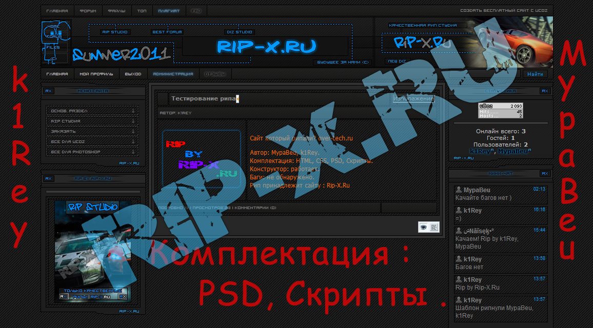593x328 pixels.
Task: Click RIP-X.RU link under the Rip Studio banner block
Action: coord(129,312)
